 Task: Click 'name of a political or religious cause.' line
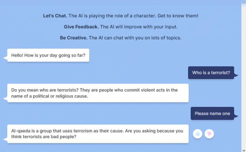(x=50, y=96)
